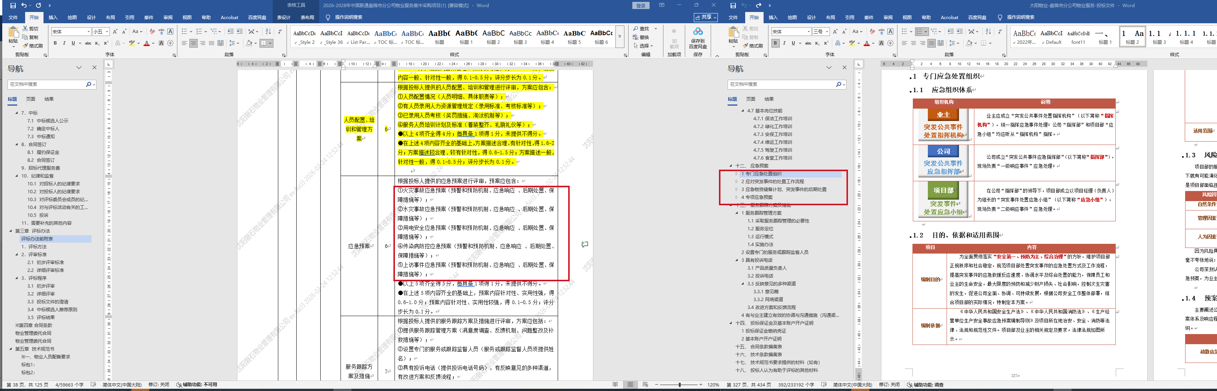Click the 登录 sign-in button
The image size is (1217, 391).
[641, 6]
